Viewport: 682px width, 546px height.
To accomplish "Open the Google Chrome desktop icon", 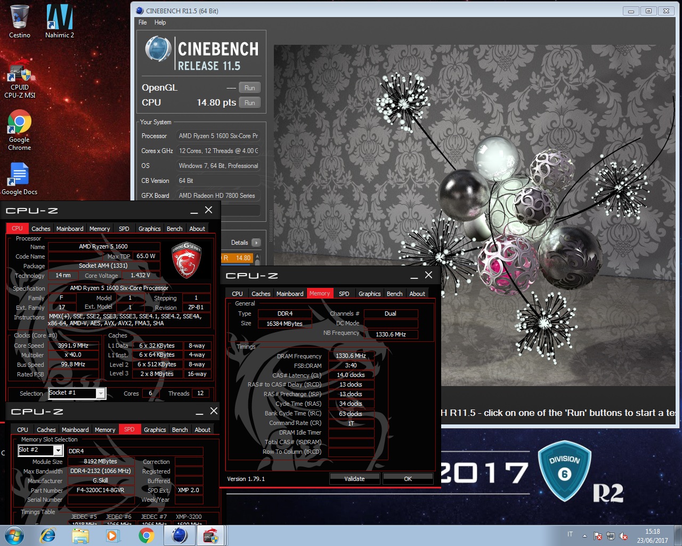I will click(x=20, y=131).
